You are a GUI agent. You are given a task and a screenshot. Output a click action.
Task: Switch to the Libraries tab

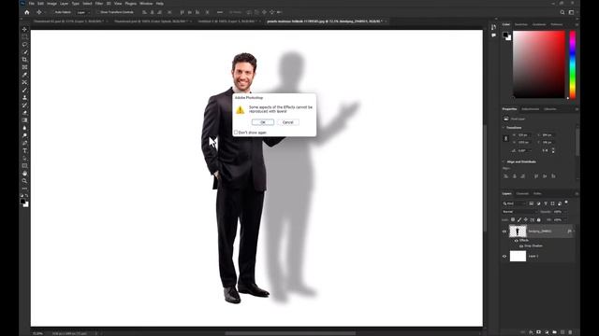click(550, 109)
